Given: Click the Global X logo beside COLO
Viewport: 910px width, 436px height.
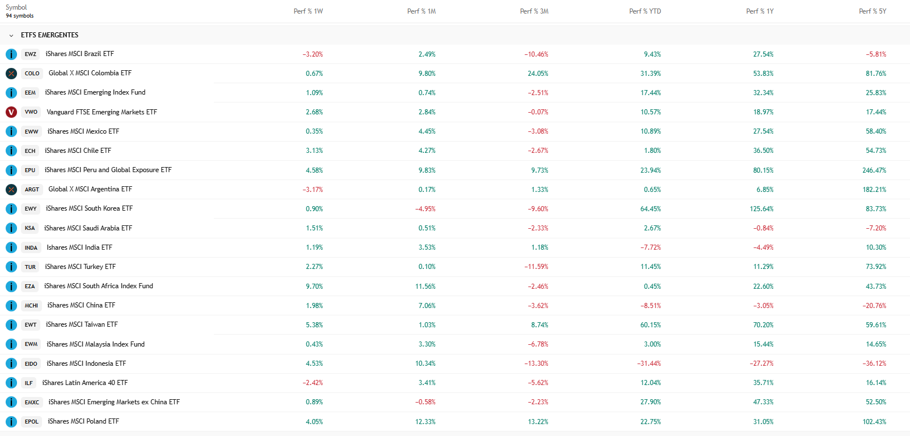Looking at the screenshot, I should pos(11,74).
